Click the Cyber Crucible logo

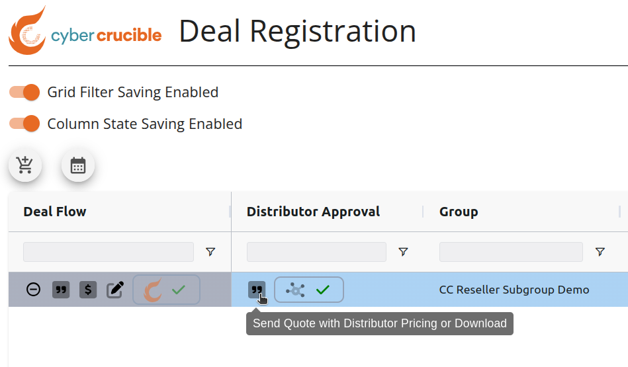[x=85, y=31]
